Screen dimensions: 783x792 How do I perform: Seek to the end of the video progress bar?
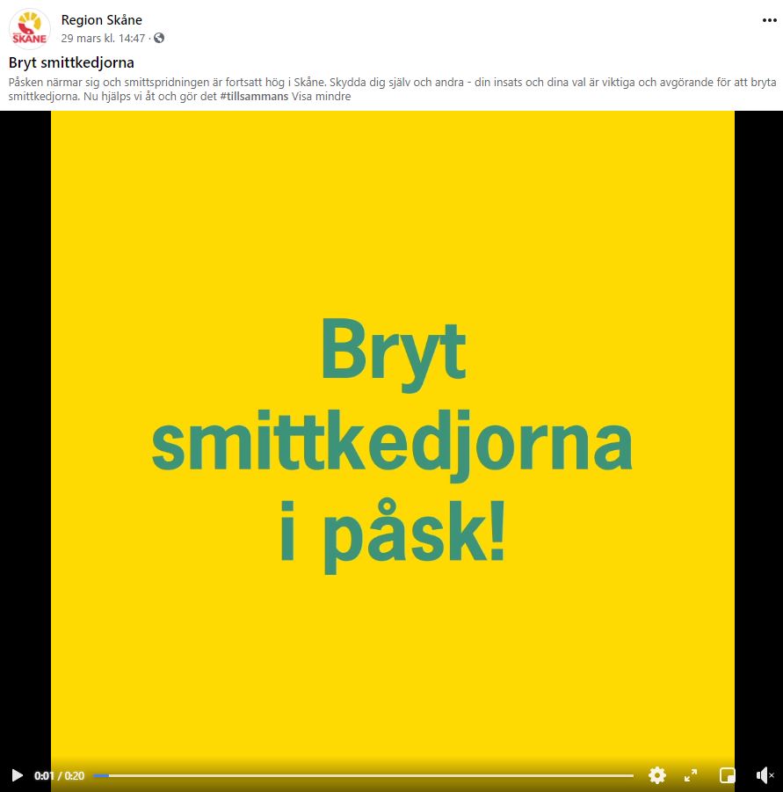coord(632,775)
